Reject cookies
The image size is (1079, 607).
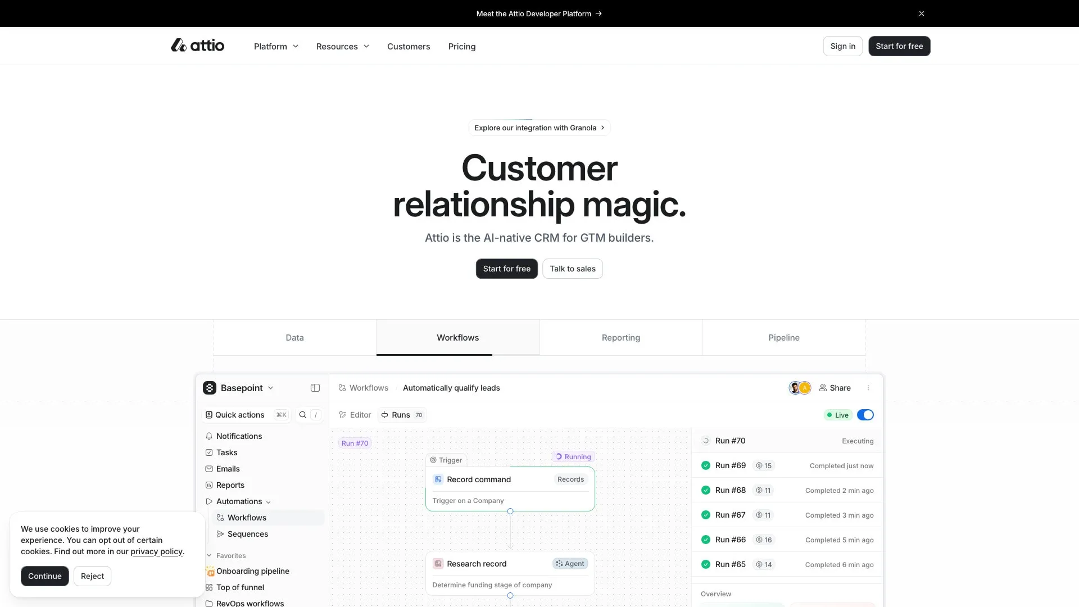[92, 576]
